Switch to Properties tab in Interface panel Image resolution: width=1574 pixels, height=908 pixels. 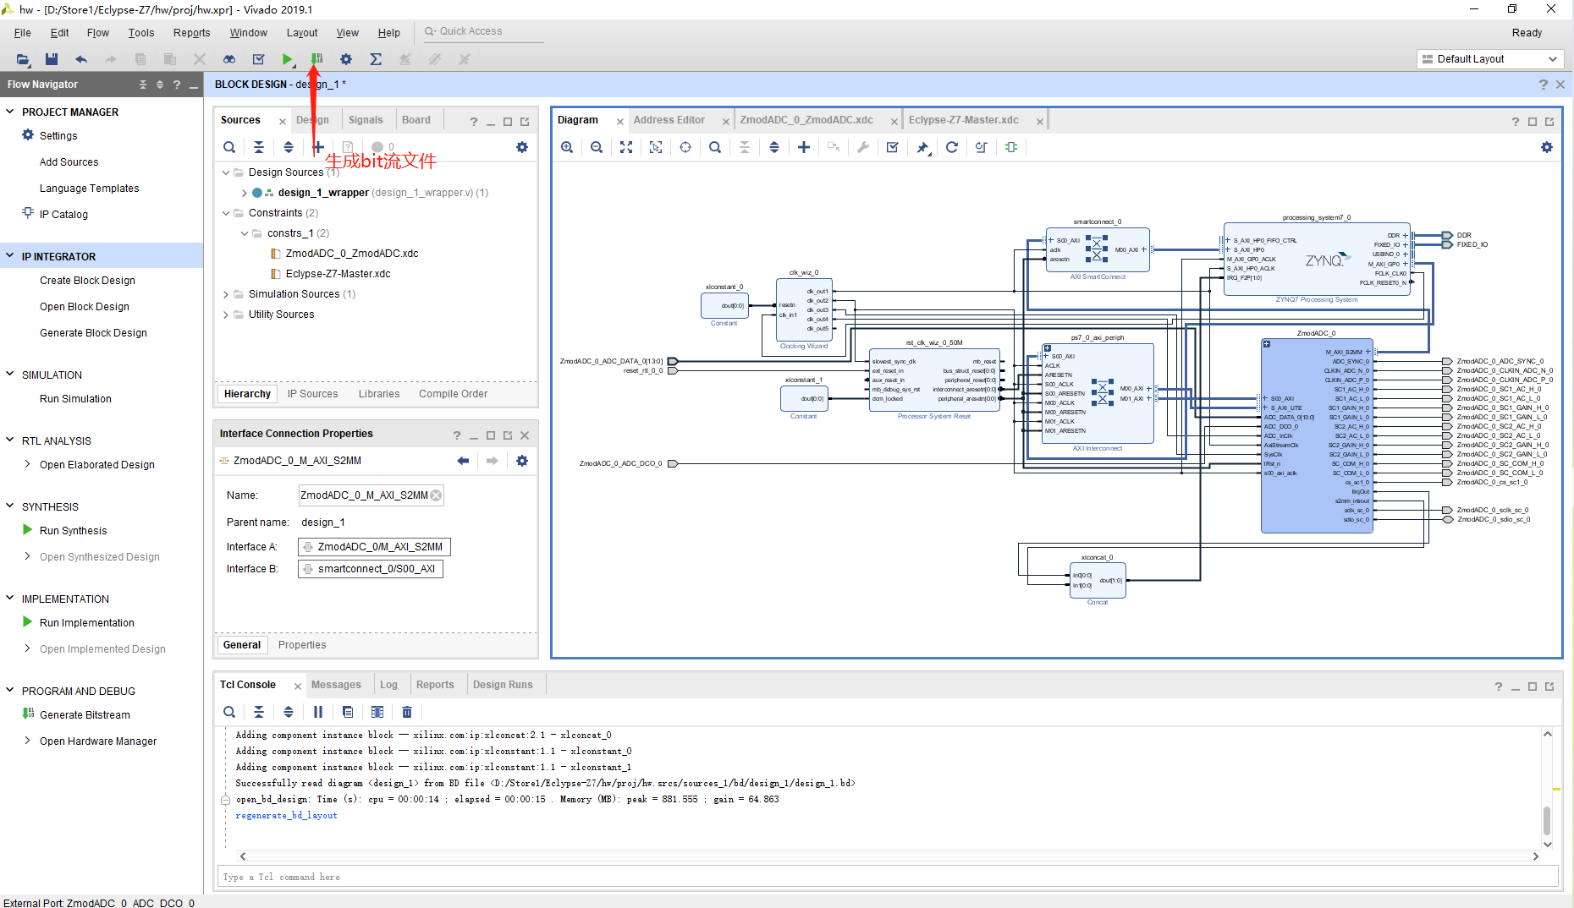tap(302, 645)
